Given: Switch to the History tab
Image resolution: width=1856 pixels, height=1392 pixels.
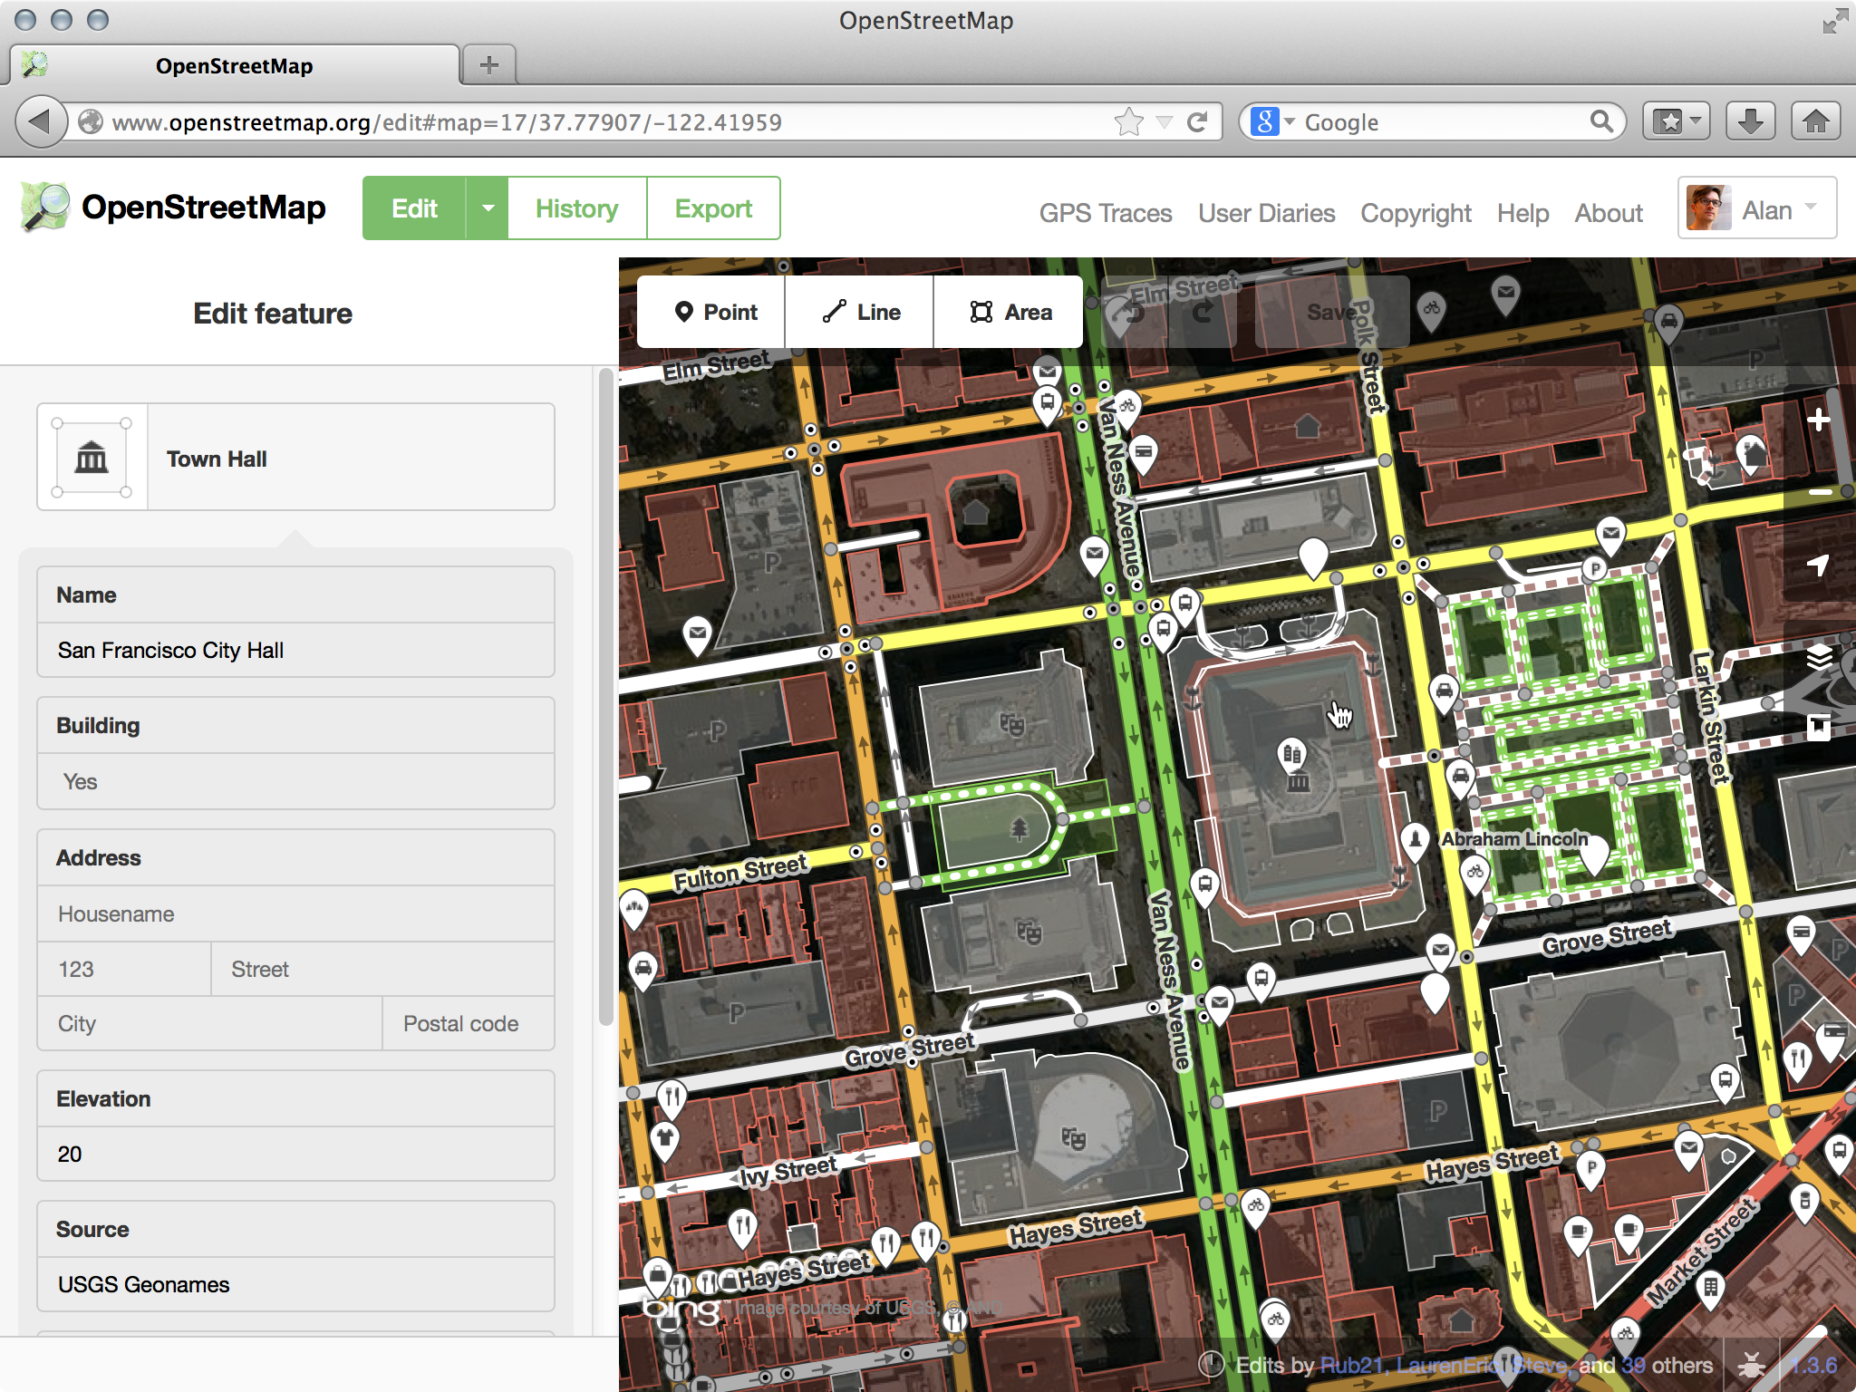Looking at the screenshot, I should click(576, 208).
